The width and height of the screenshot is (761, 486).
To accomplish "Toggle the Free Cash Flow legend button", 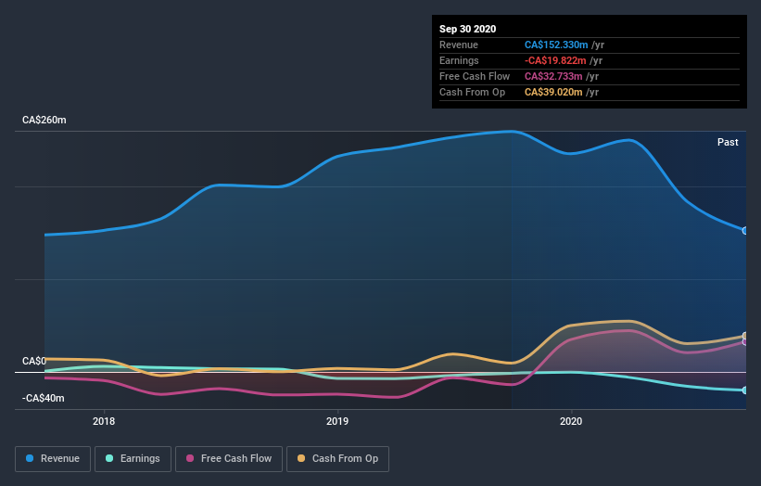I will [x=229, y=459].
